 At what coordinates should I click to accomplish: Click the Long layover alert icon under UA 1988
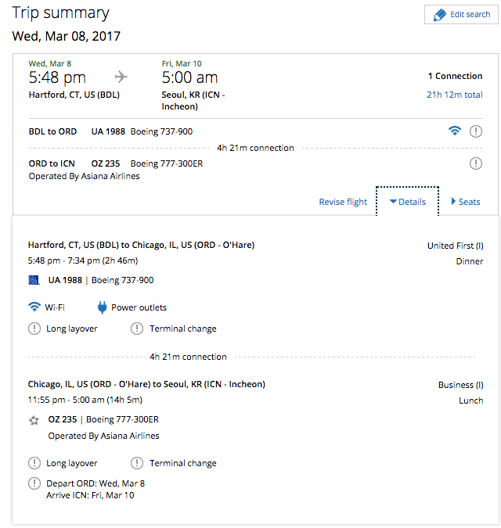point(34,329)
